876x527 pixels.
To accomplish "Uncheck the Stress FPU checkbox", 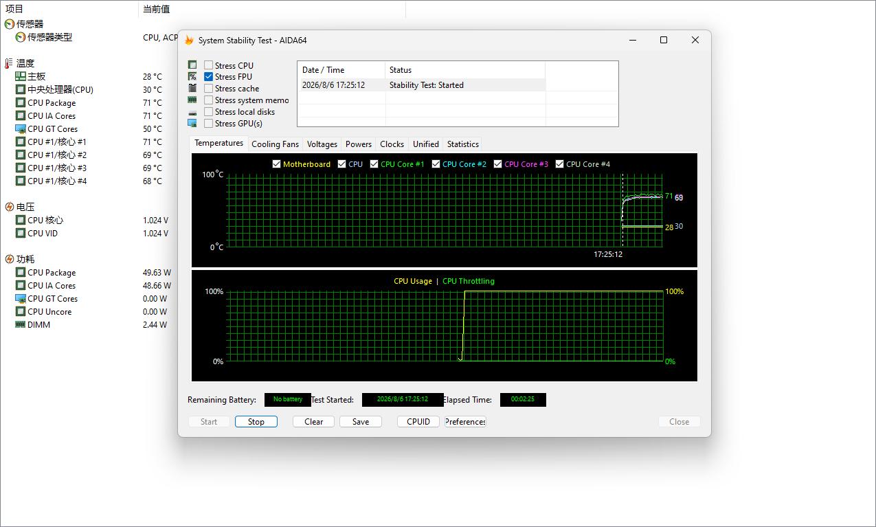I will point(208,77).
